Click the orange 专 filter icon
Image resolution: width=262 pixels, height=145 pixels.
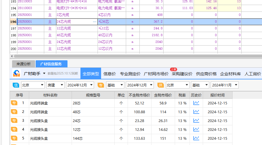click(100, 85)
